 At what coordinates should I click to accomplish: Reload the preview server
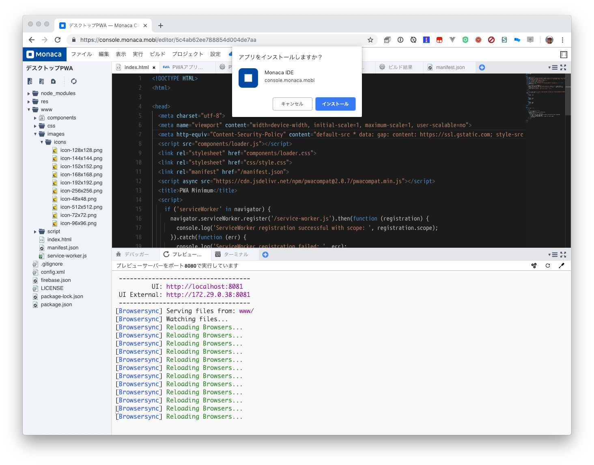[x=548, y=266]
